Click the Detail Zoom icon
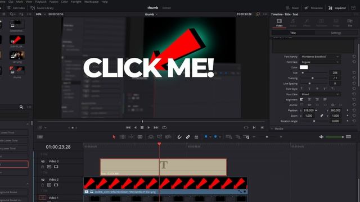Image resolution: width=360 pixels, height=202 pixels. (x=238, y=137)
